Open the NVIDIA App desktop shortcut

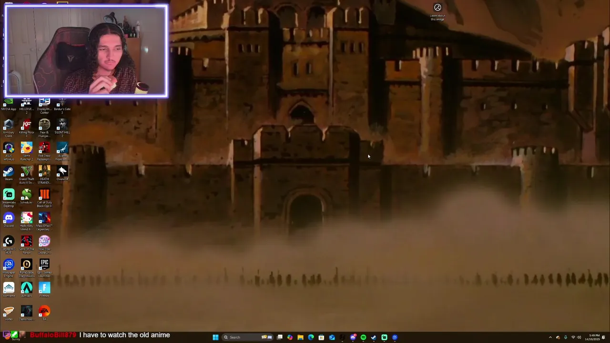[9, 104]
